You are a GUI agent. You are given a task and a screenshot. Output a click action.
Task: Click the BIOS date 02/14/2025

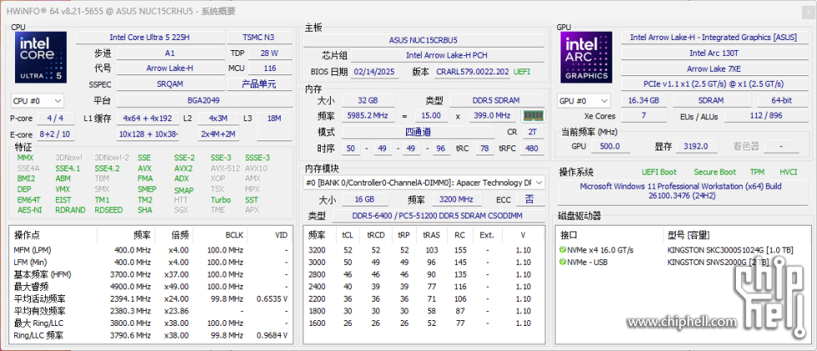click(374, 72)
